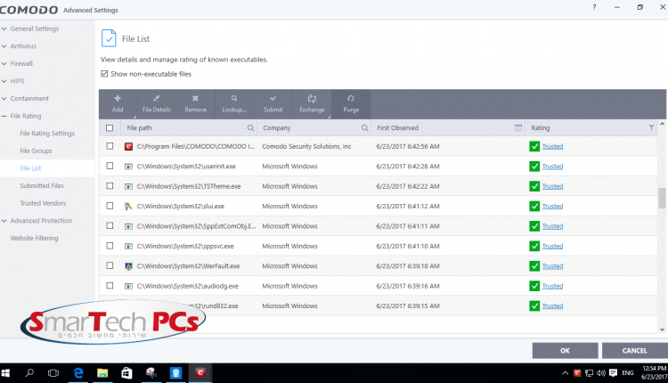Image resolution: width=668 pixels, height=383 pixels.
Task: Click the WerFault.exe file icon
Action: 128,265
